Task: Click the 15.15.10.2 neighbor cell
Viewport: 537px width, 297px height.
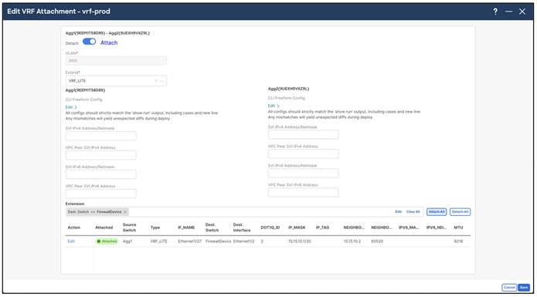Action: [352, 241]
